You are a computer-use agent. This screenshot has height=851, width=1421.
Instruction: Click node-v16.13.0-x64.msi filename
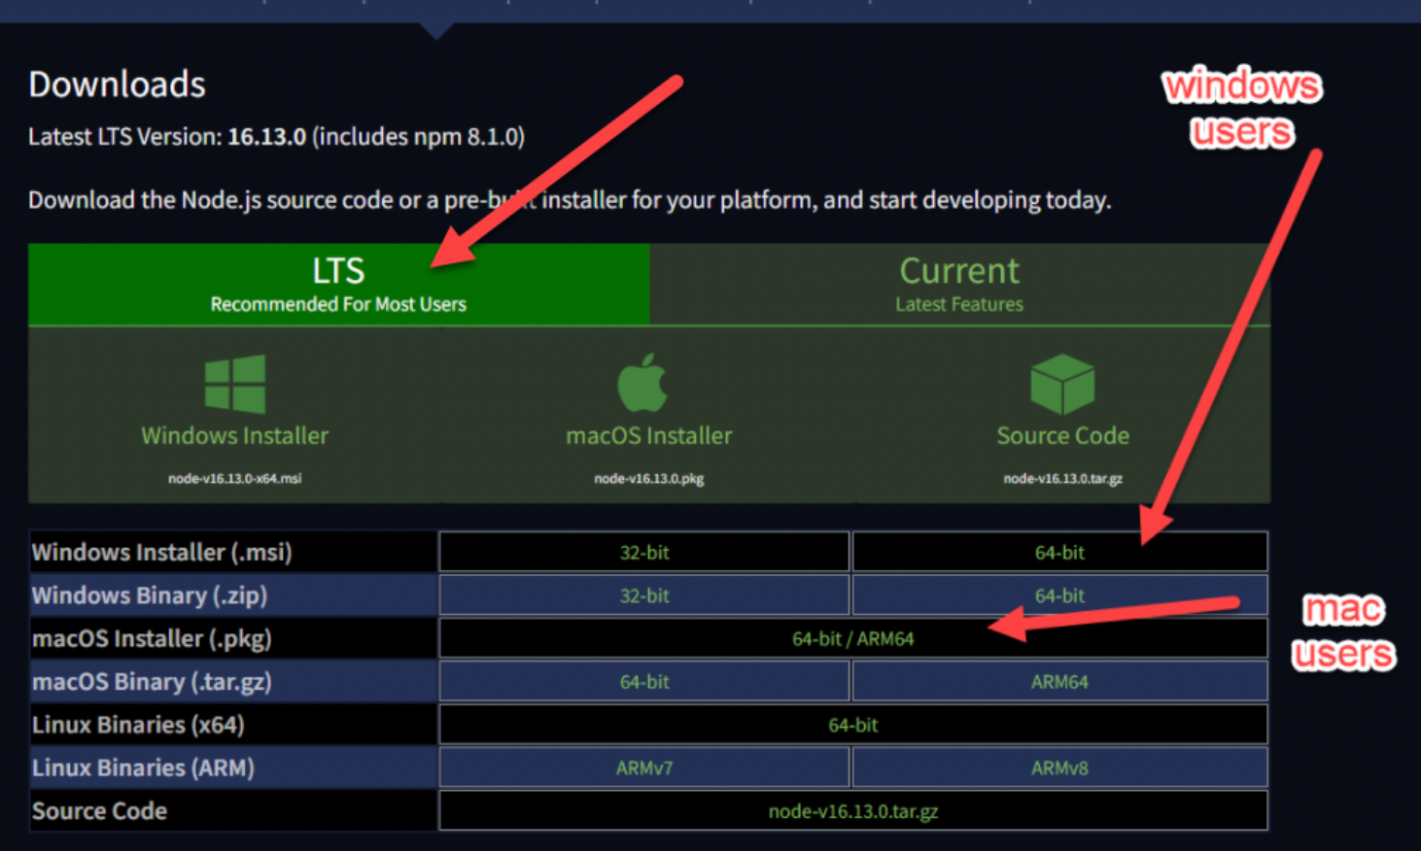tap(235, 478)
